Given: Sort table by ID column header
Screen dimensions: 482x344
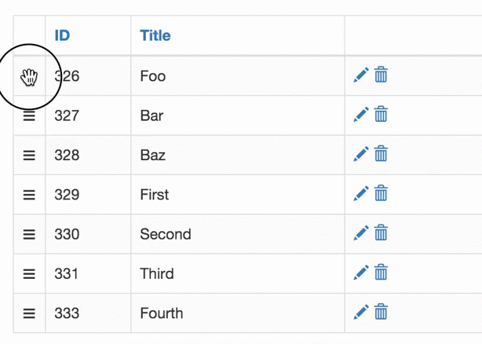Looking at the screenshot, I should pos(62,35).
